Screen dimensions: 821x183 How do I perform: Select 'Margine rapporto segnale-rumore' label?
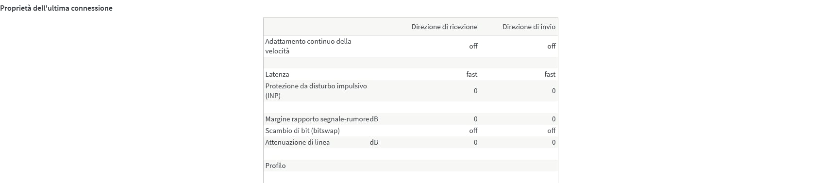click(317, 119)
